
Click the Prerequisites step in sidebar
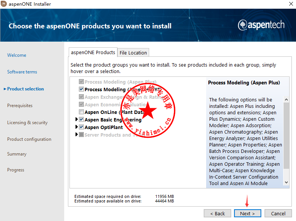(20, 106)
